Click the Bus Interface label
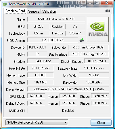The height and width of the screenshot is (129, 115). (x=58, y=54)
